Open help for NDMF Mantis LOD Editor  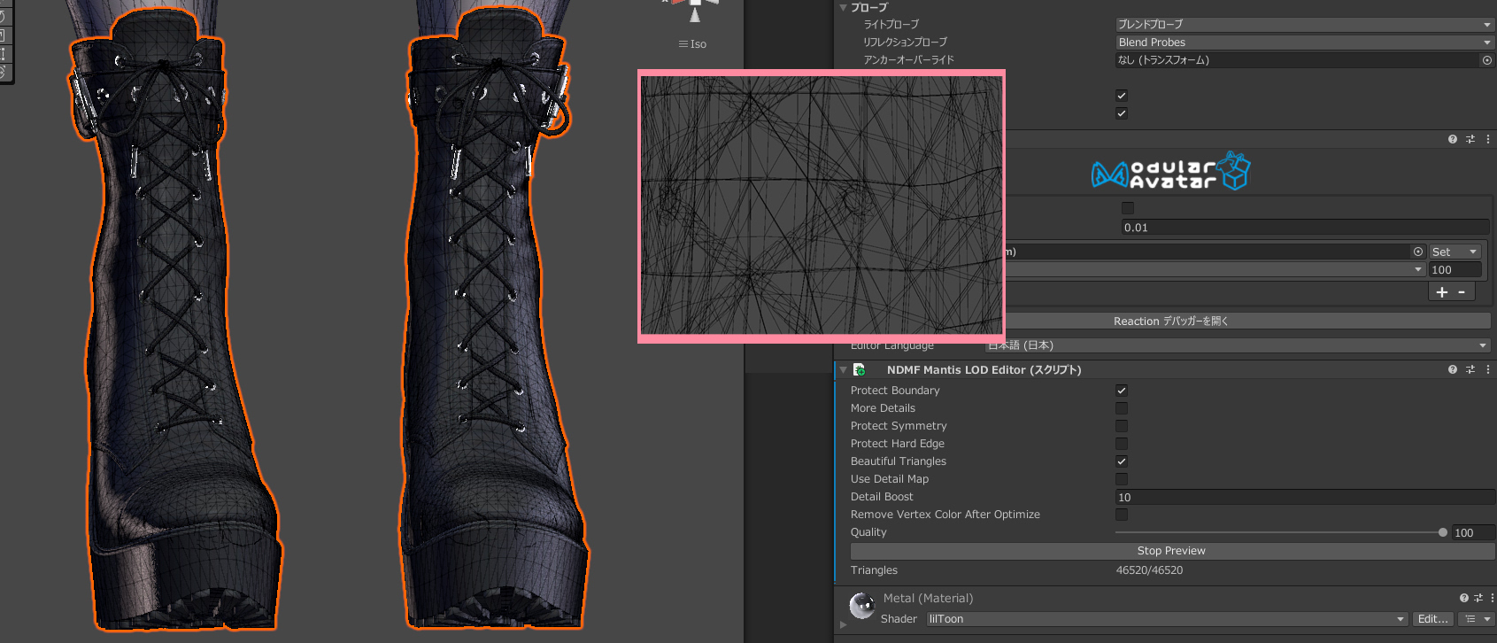pos(1452,370)
